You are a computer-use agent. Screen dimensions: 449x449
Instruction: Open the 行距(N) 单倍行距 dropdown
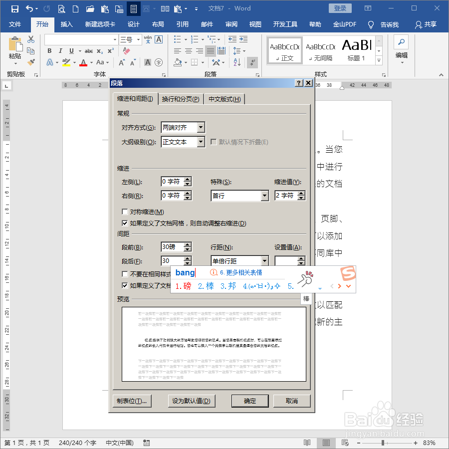(x=265, y=261)
